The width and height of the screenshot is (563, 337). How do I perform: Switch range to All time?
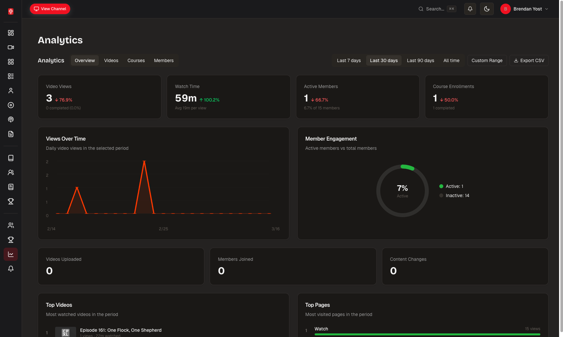pyautogui.click(x=451, y=60)
